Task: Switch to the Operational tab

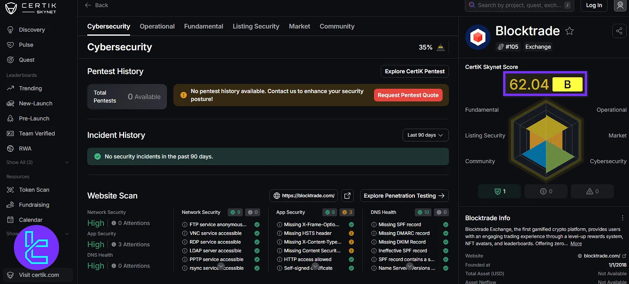Action: (157, 26)
